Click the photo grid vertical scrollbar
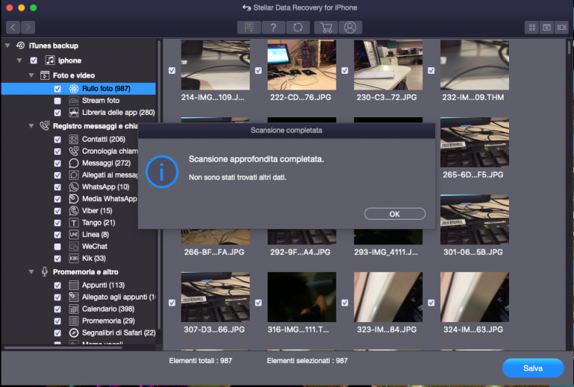 click(x=569, y=49)
